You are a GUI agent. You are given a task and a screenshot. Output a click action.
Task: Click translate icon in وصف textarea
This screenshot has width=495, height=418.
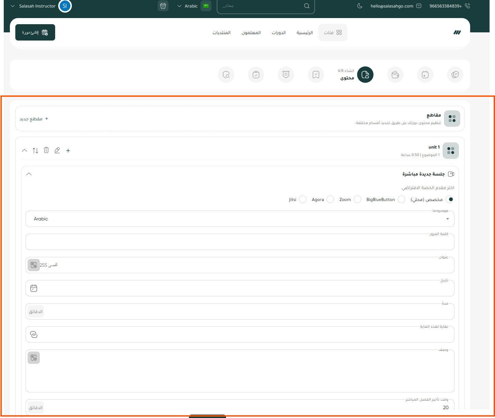[x=34, y=358]
